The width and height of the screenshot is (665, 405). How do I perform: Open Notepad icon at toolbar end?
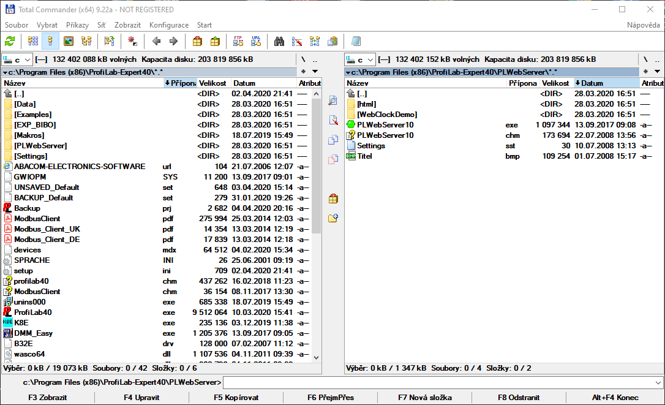[x=356, y=42]
